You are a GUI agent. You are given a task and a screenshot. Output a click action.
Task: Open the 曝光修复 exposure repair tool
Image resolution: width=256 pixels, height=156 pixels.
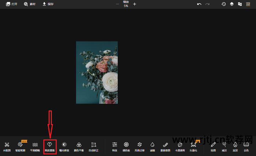point(64,146)
